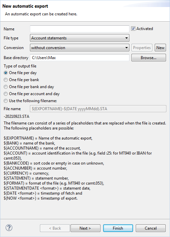Click Account statements combo box text
Viewport: 170px width, 237px height.
coord(49,38)
